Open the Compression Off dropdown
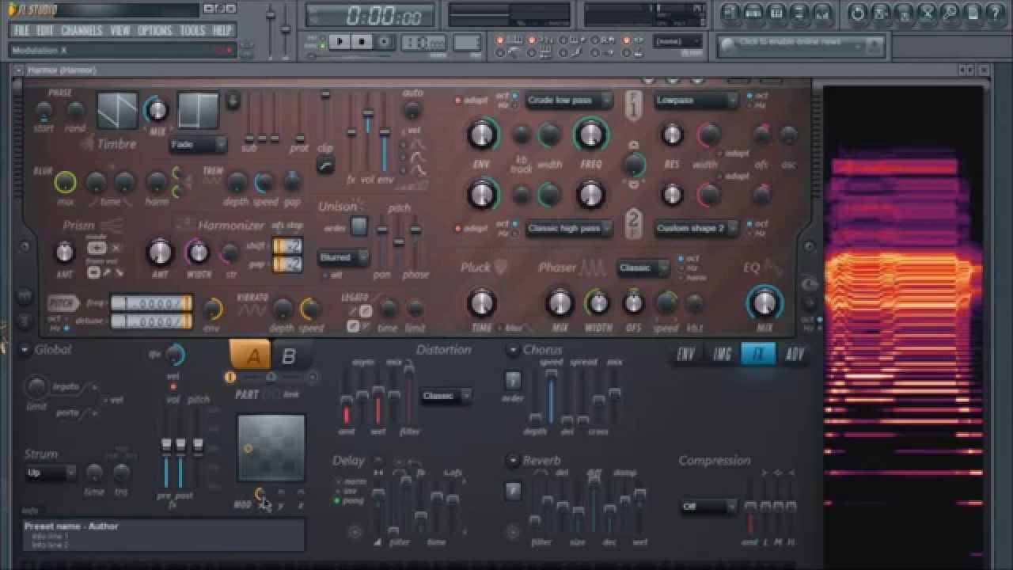Image resolution: width=1013 pixels, height=570 pixels. pos(709,506)
